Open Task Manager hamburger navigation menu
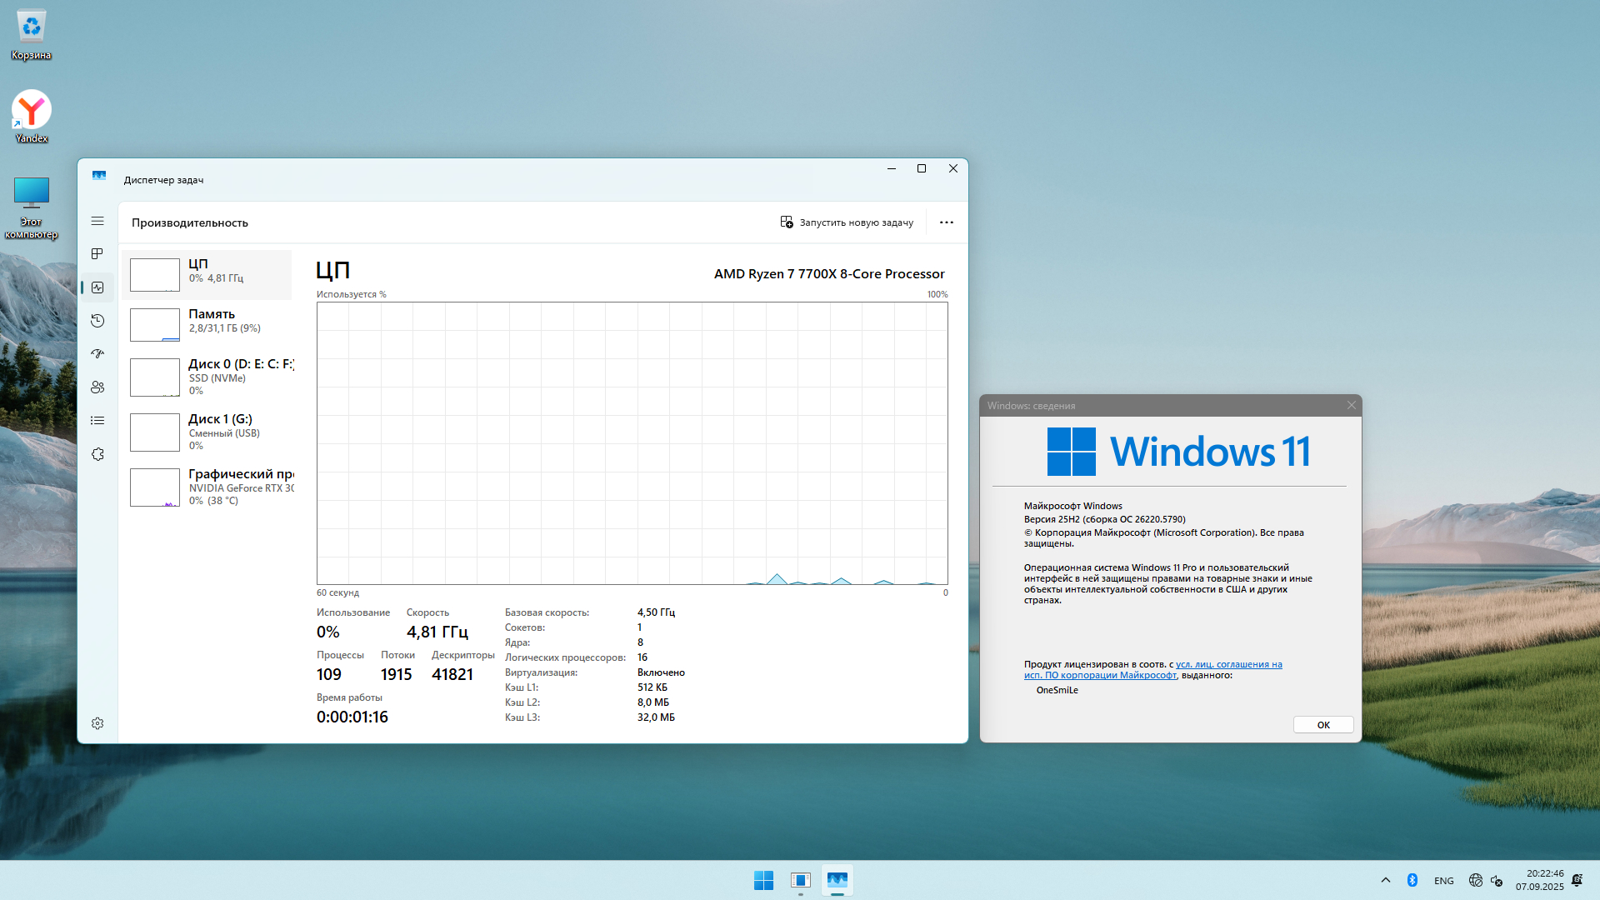 [97, 221]
